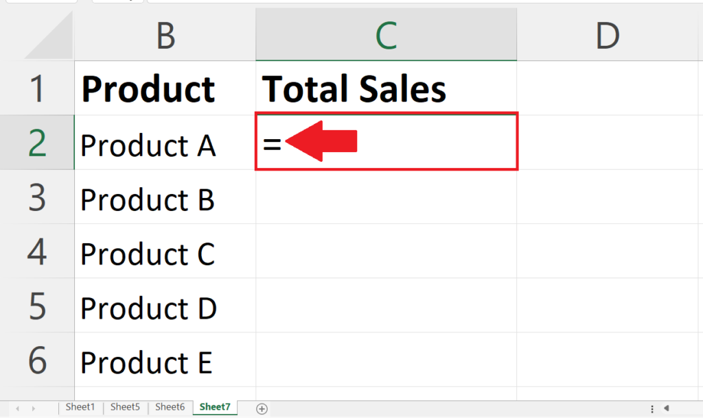Select the active Sheet7 tab
703x418 pixels.
pyautogui.click(x=215, y=407)
